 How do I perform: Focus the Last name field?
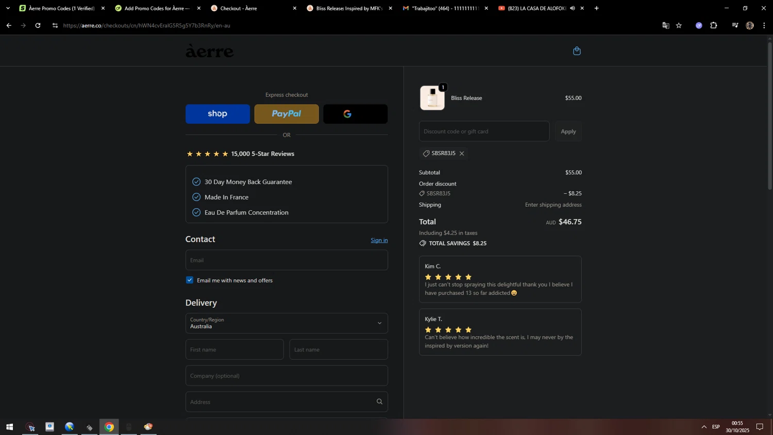pyautogui.click(x=339, y=349)
